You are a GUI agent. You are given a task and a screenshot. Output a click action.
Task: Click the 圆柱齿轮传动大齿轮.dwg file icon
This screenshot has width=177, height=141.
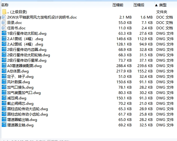[4, 109]
